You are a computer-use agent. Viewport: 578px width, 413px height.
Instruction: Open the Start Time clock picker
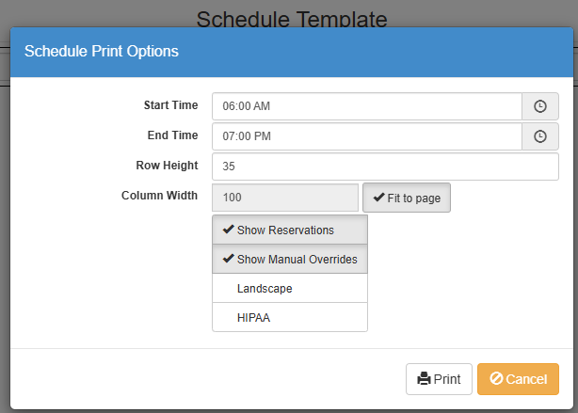(x=540, y=106)
